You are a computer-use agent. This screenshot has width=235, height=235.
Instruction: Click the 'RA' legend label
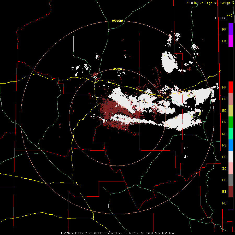(224, 134)
